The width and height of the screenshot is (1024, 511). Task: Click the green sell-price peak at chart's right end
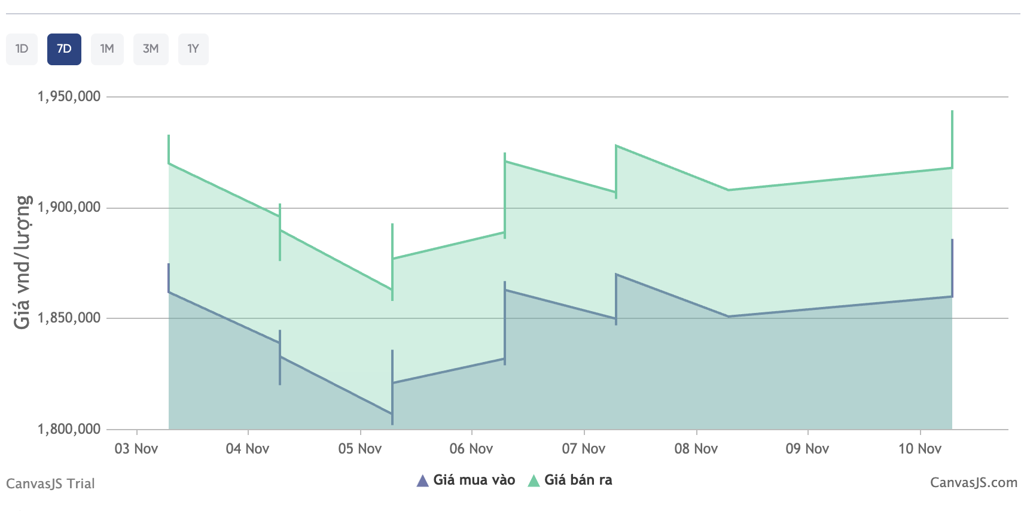(x=952, y=112)
